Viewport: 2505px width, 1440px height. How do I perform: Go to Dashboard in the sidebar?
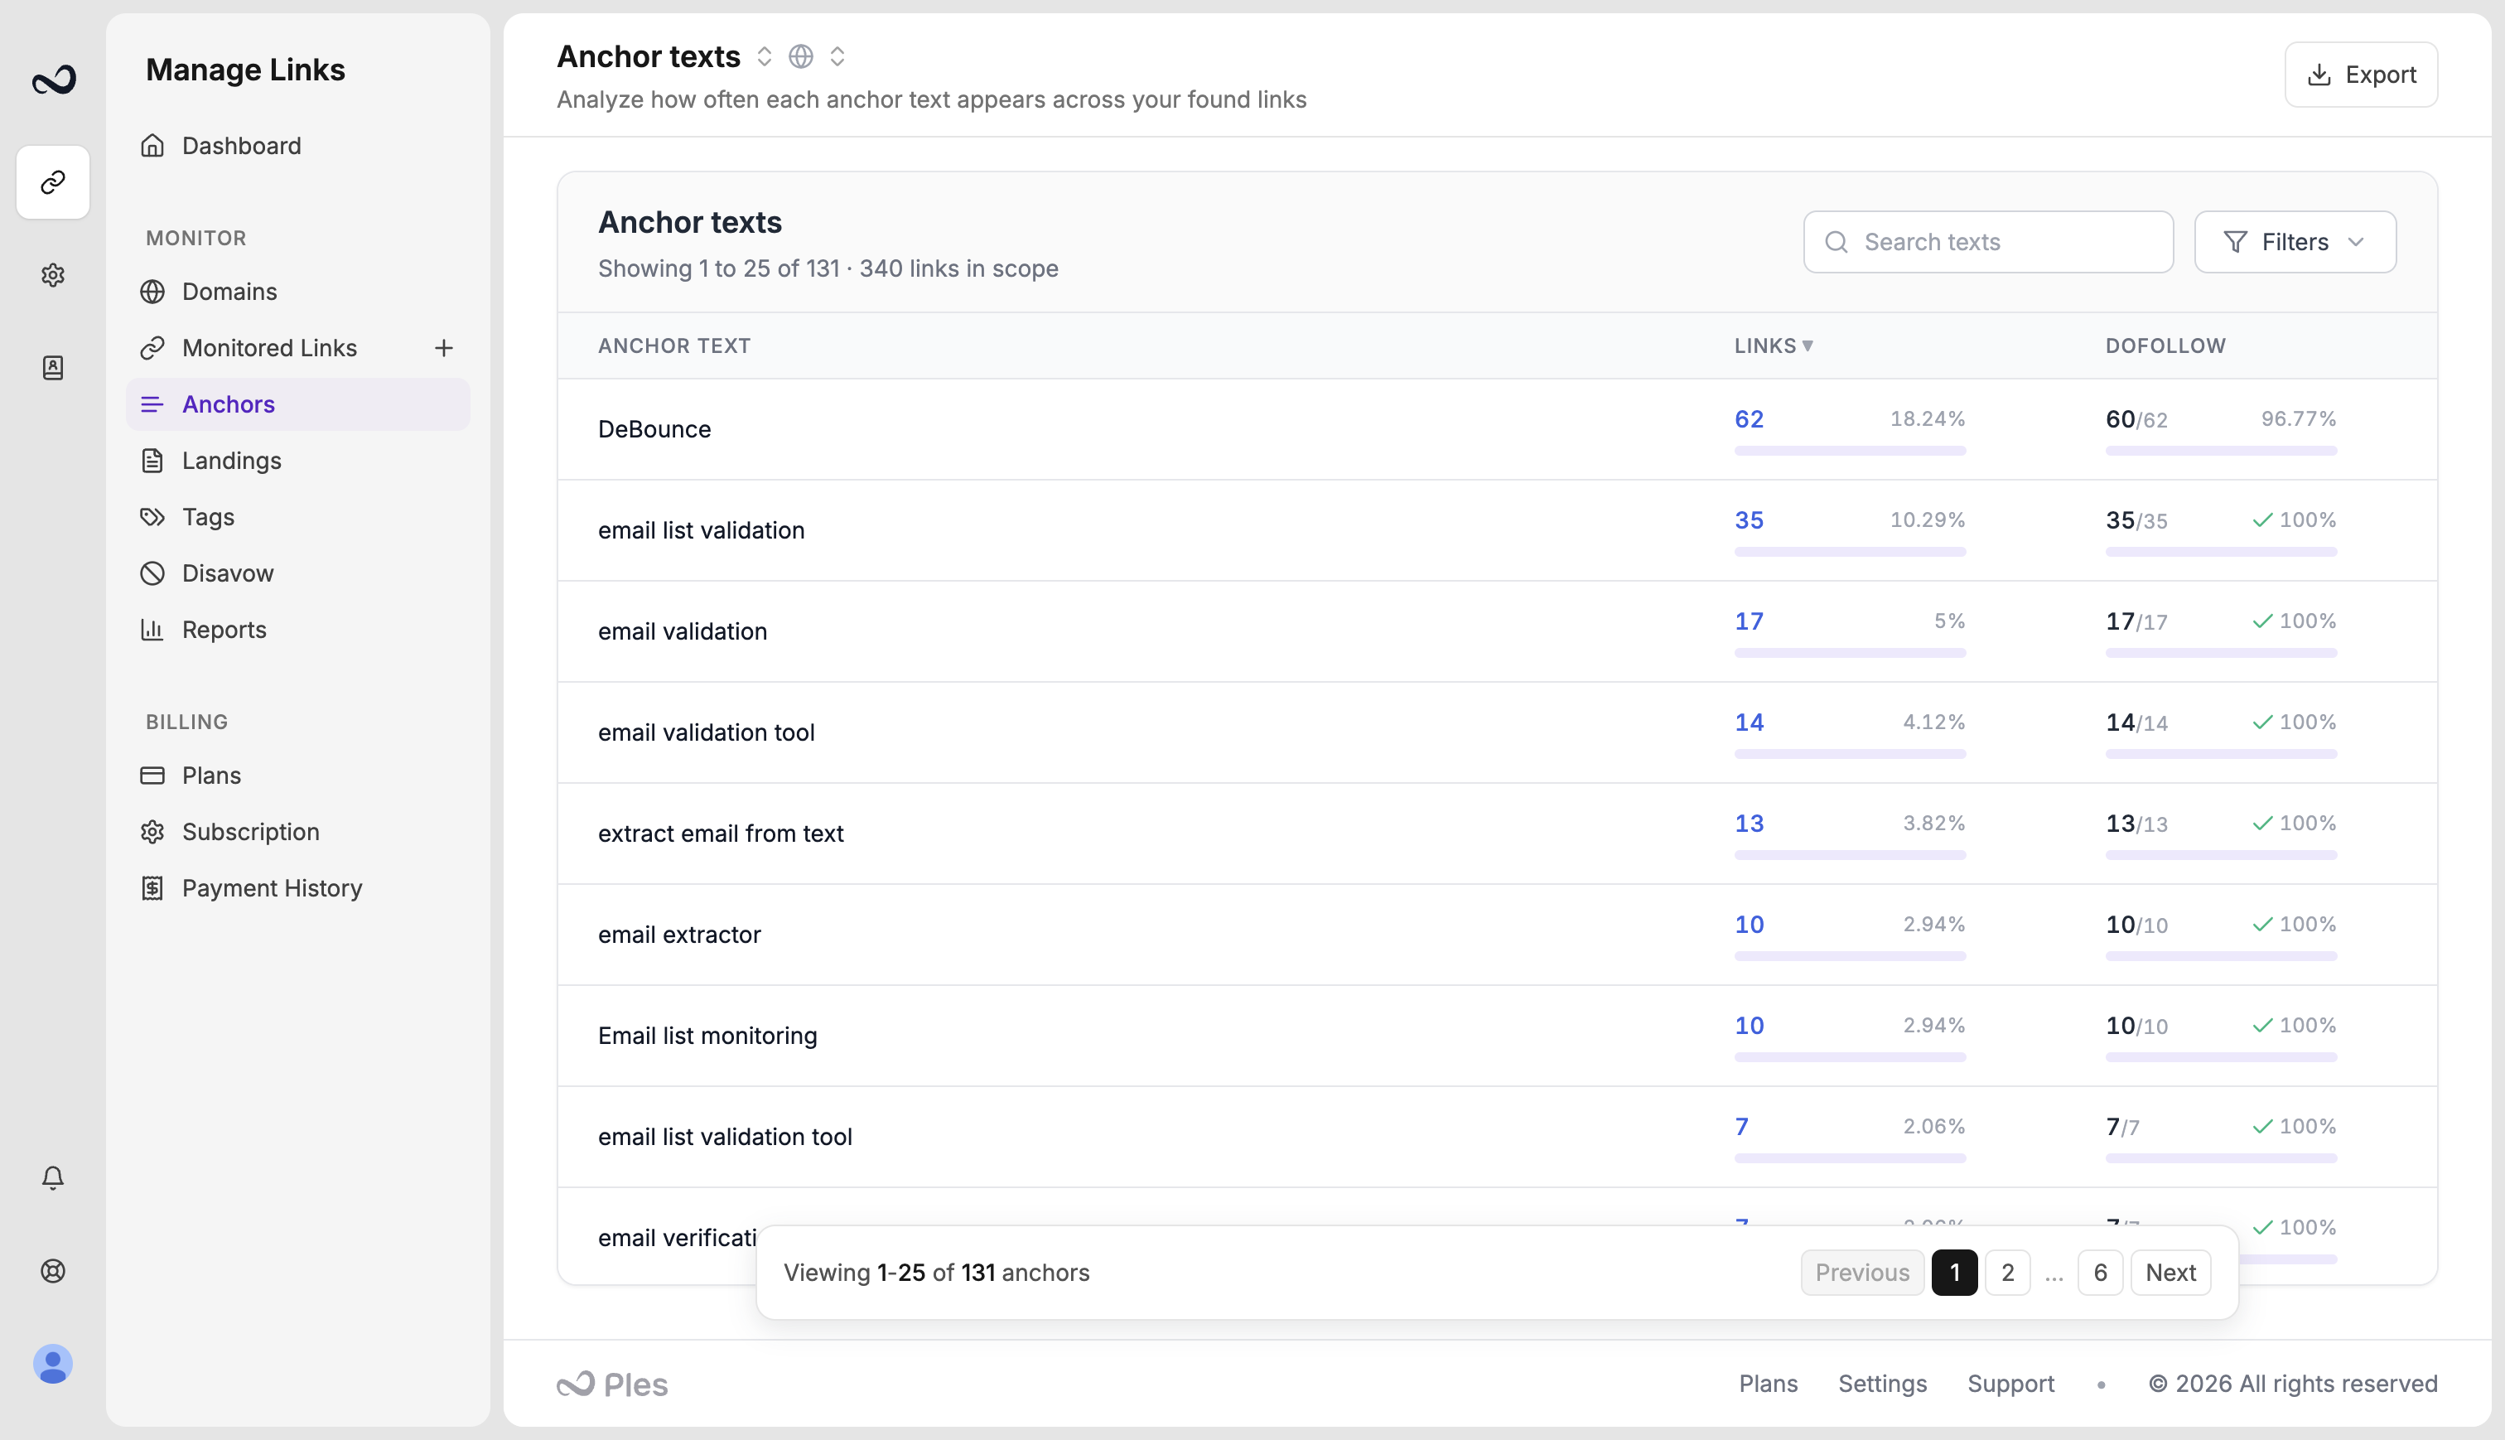click(x=297, y=145)
